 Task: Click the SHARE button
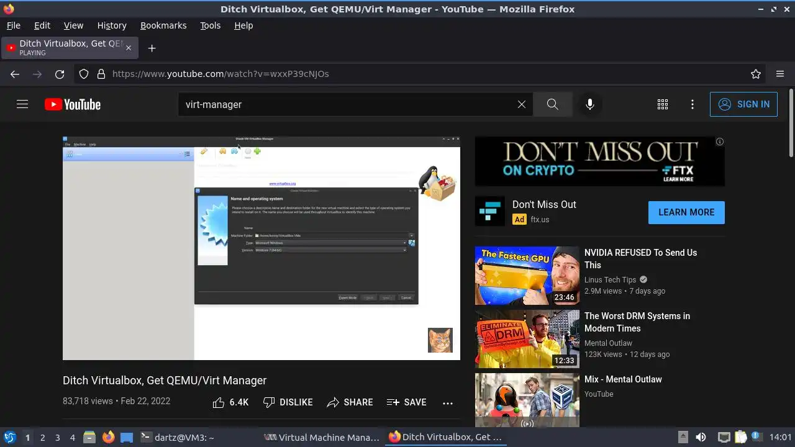(x=350, y=402)
